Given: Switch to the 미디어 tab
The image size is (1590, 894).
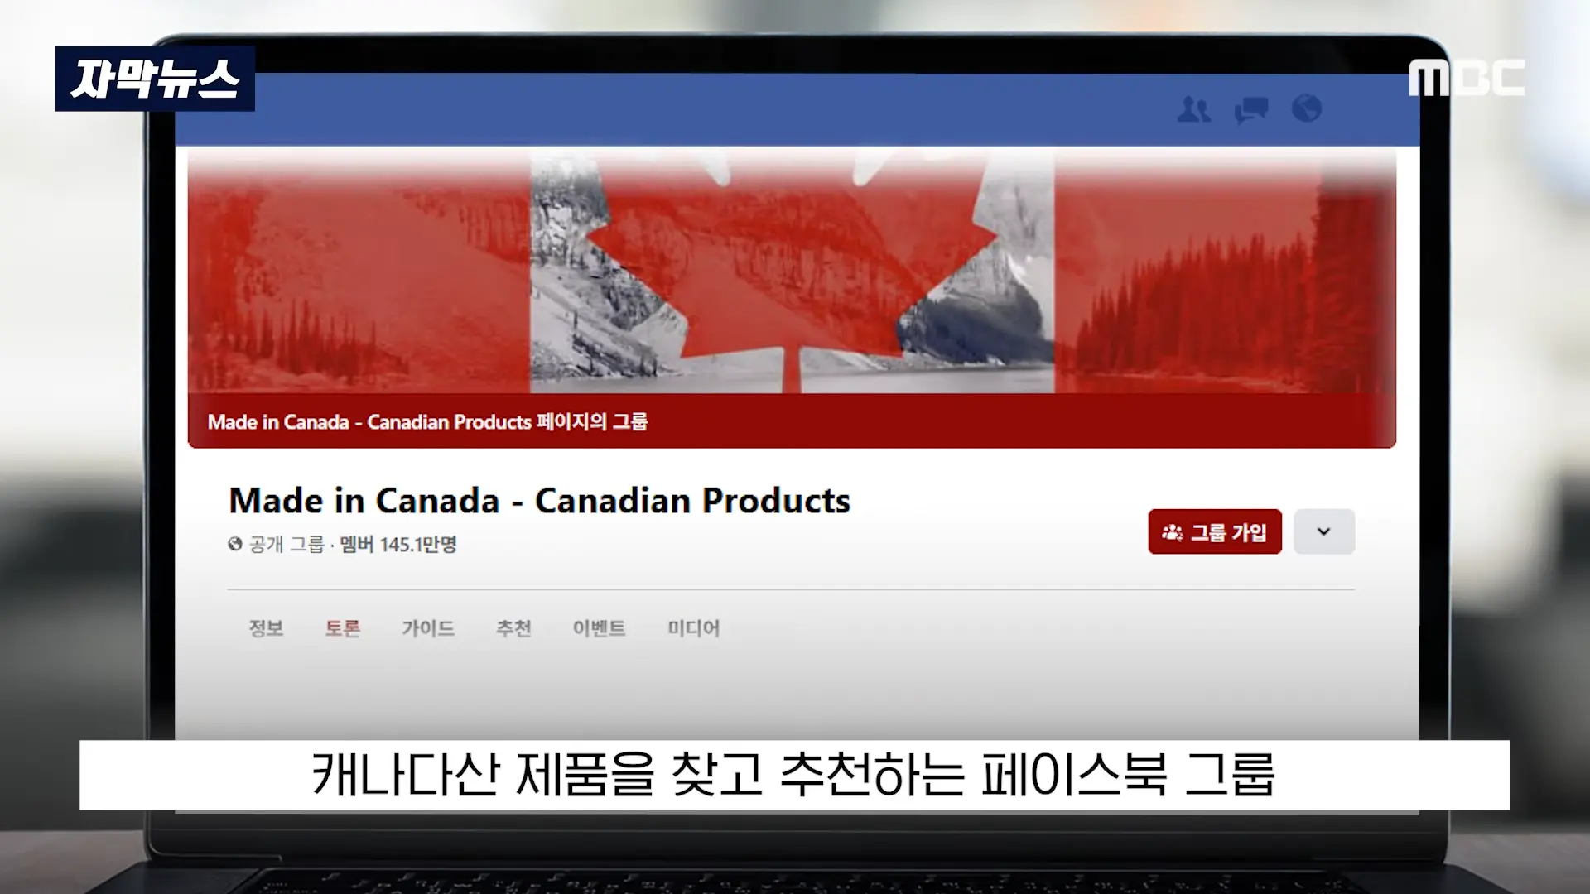Looking at the screenshot, I should (x=693, y=628).
